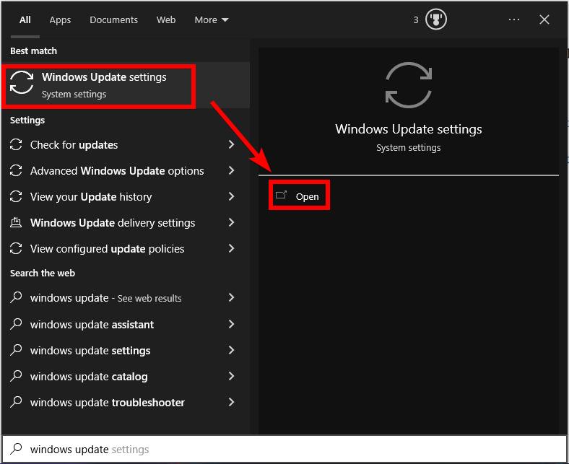This screenshot has width=569, height=464.
Task: Open the three-dot options menu
Action: click(x=514, y=19)
